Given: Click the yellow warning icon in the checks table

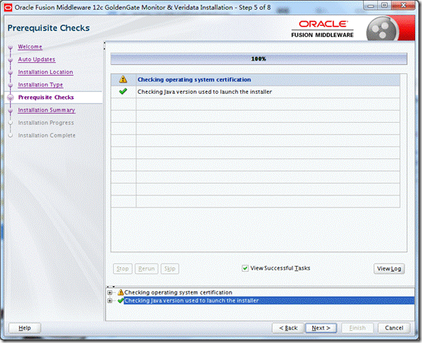Looking at the screenshot, I should click(x=123, y=79).
